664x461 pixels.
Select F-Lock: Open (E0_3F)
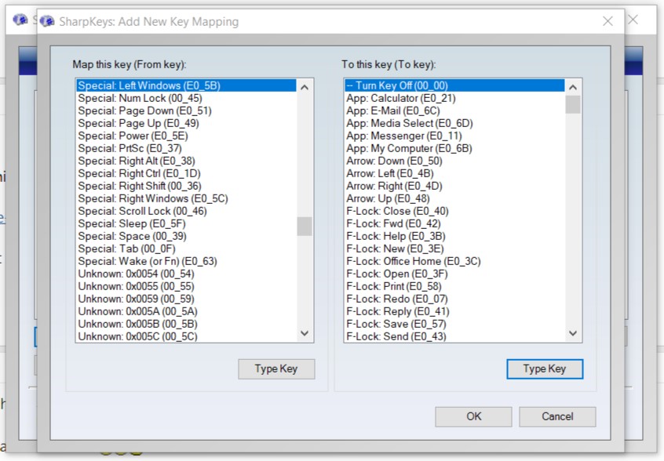click(x=454, y=274)
